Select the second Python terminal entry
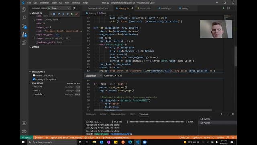Image resolution: width=257 pixels, height=145 pixels. point(217,123)
